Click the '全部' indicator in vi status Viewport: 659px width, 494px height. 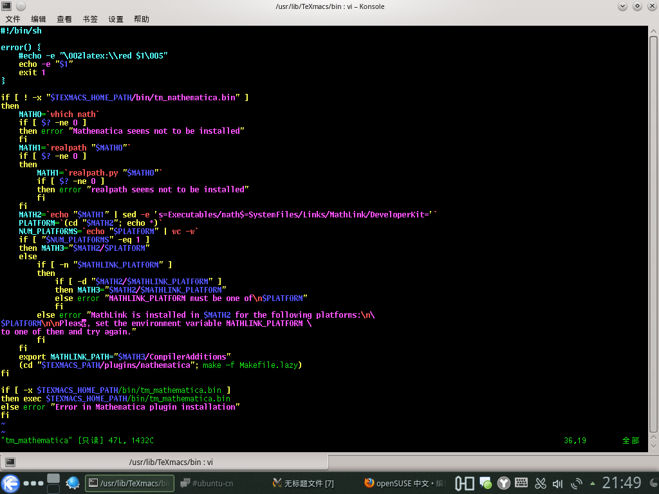(x=631, y=440)
